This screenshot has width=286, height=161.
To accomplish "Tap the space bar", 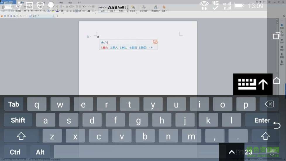I will click(137, 152).
